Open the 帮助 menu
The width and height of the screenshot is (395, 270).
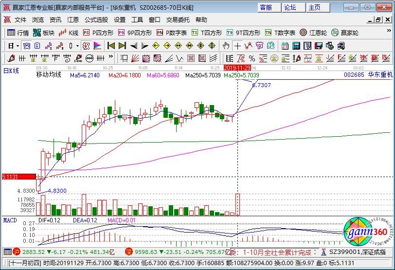click(201, 19)
